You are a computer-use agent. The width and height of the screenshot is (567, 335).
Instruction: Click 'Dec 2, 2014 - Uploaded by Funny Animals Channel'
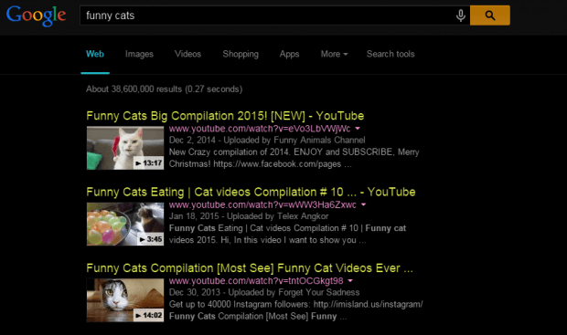[267, 140]
